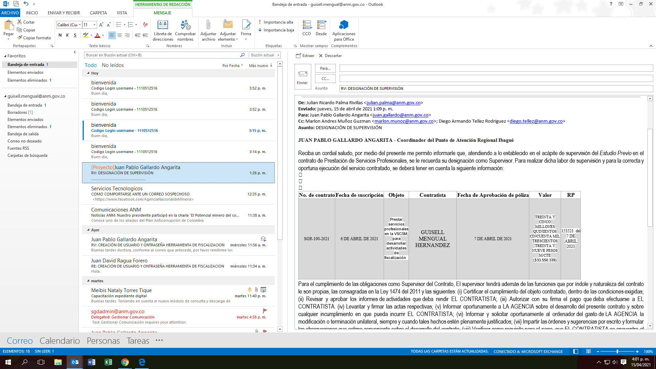The width and height of the screenshot is (656, 369).
Task: Toggle Importancia alta
Action: click(x=276, y=22)
